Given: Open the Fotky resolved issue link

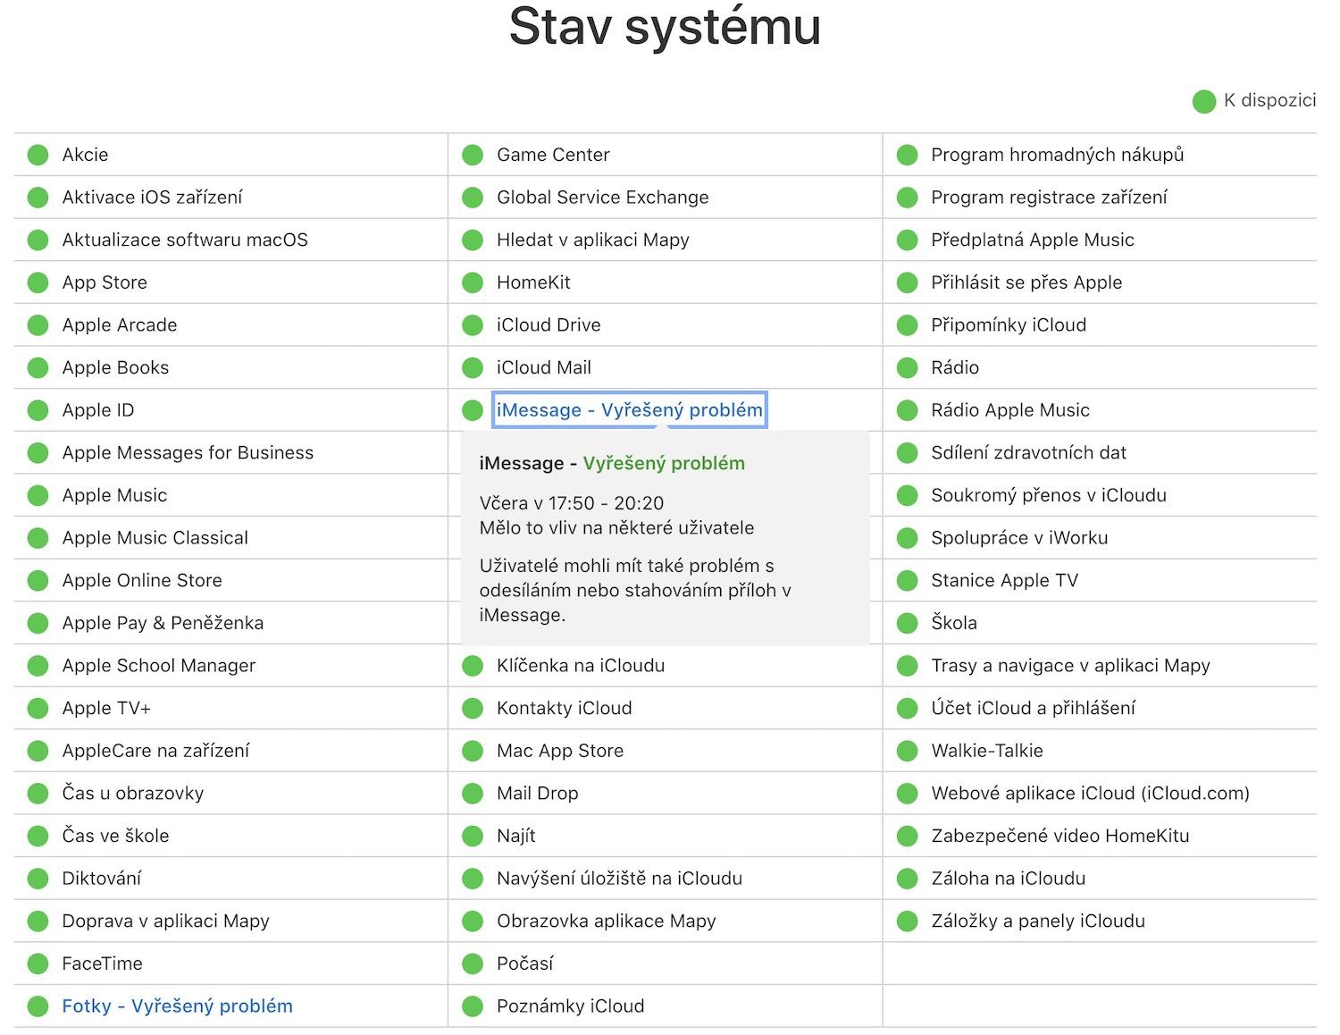Looking at the screenshot, I should point(177,1006).
